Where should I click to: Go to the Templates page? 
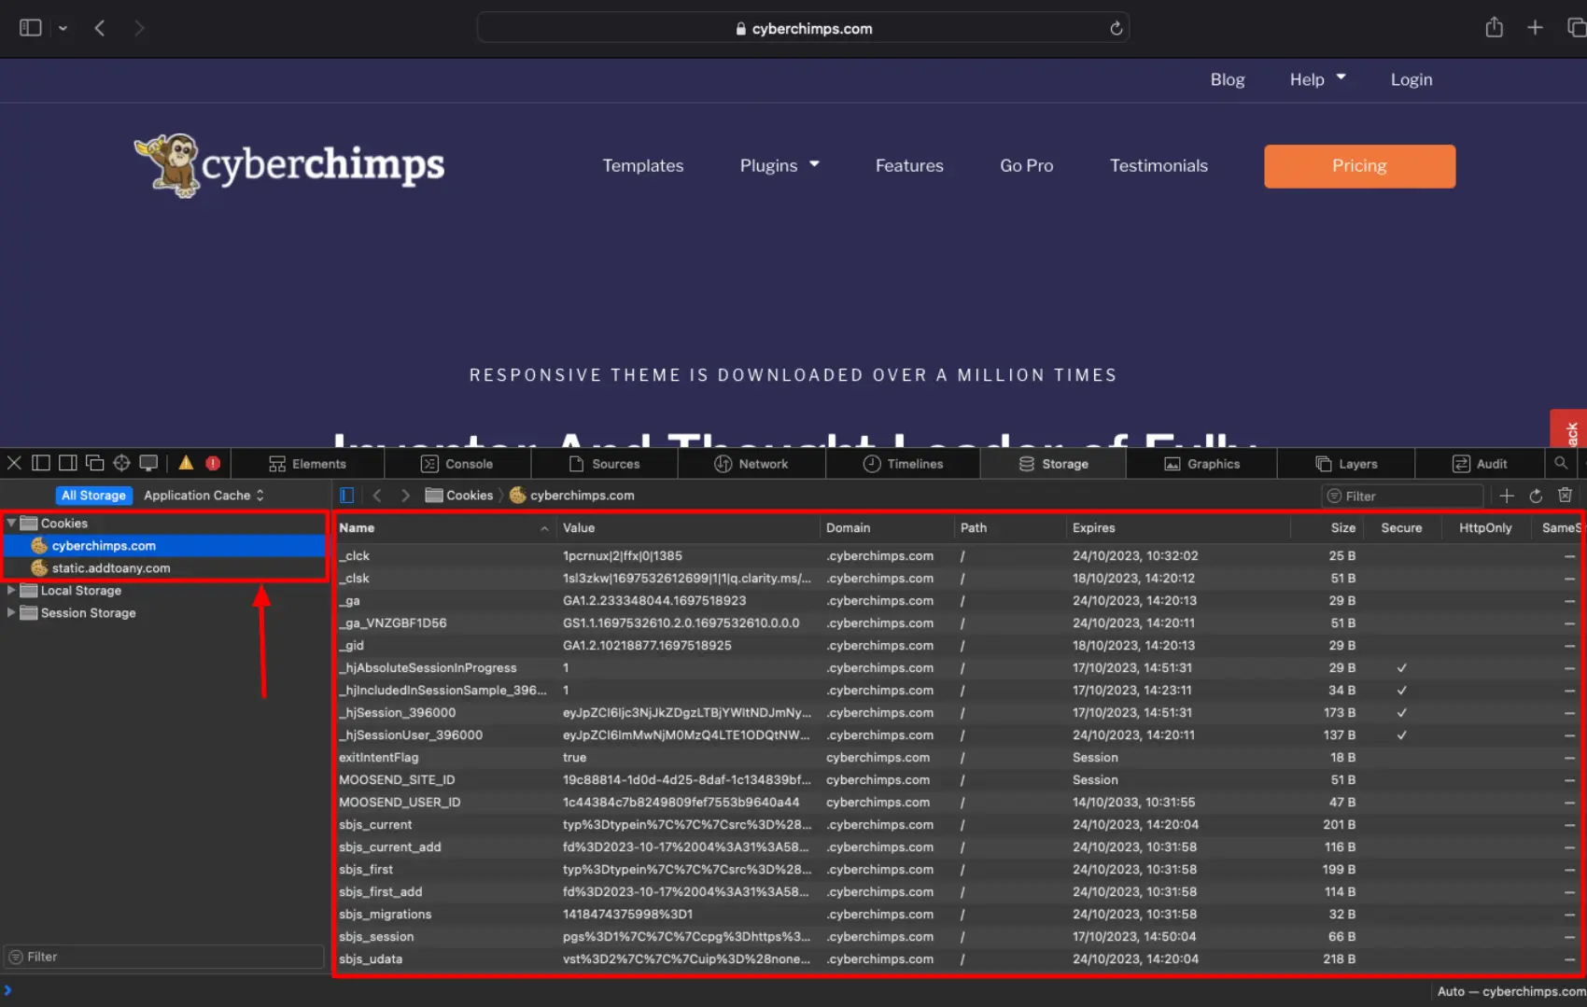click(x=643, y=165)
